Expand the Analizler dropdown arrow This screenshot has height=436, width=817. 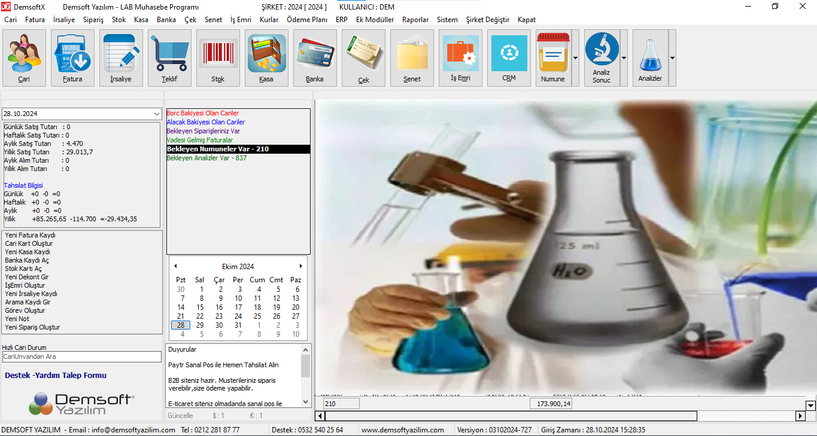coord(672,58)
